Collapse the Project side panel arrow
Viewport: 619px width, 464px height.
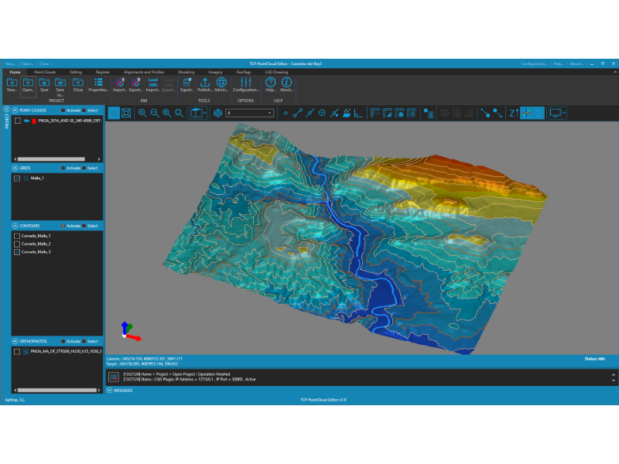pyautogui.click(x=6, y=109)
